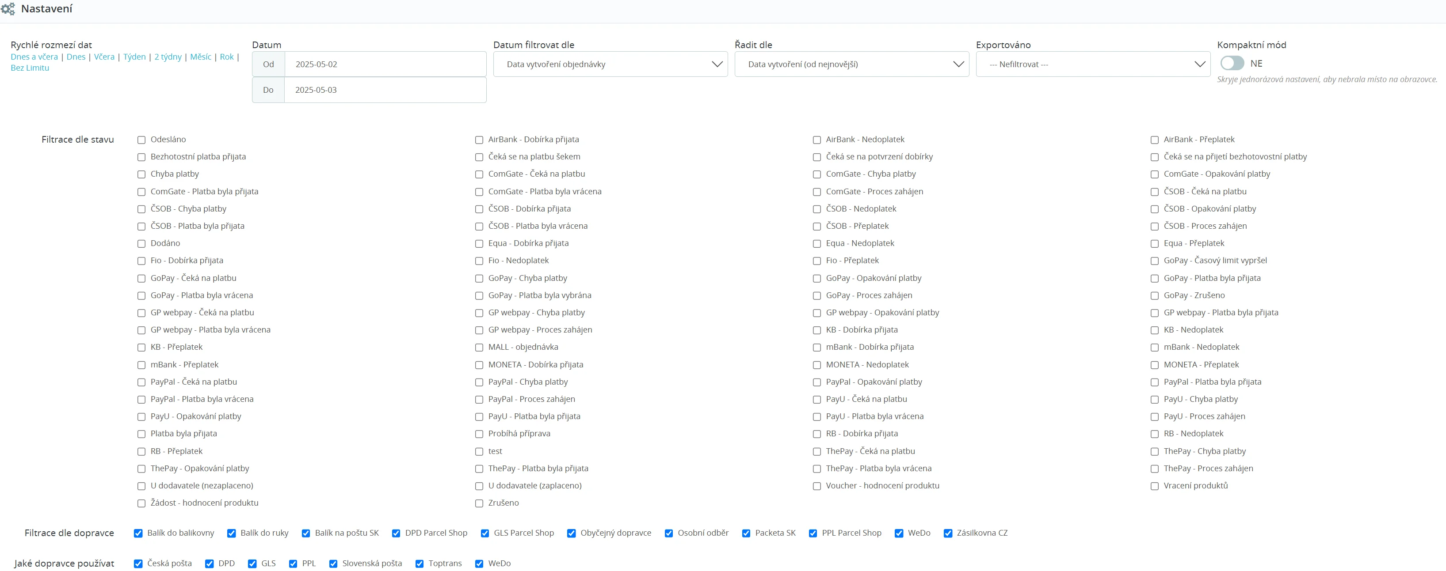Open the Exportováno dropdown

[1093, 64]
